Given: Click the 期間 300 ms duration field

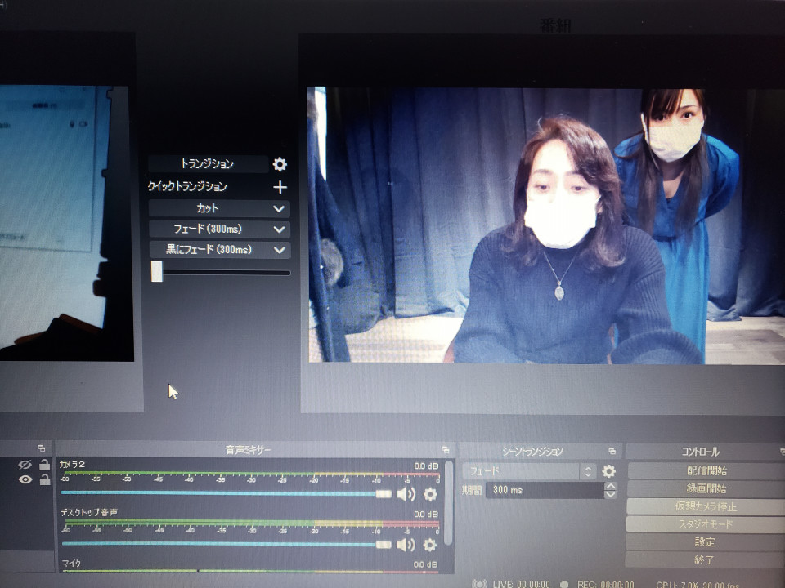Looking at the screenshot, I should click(x=545, y=490).
